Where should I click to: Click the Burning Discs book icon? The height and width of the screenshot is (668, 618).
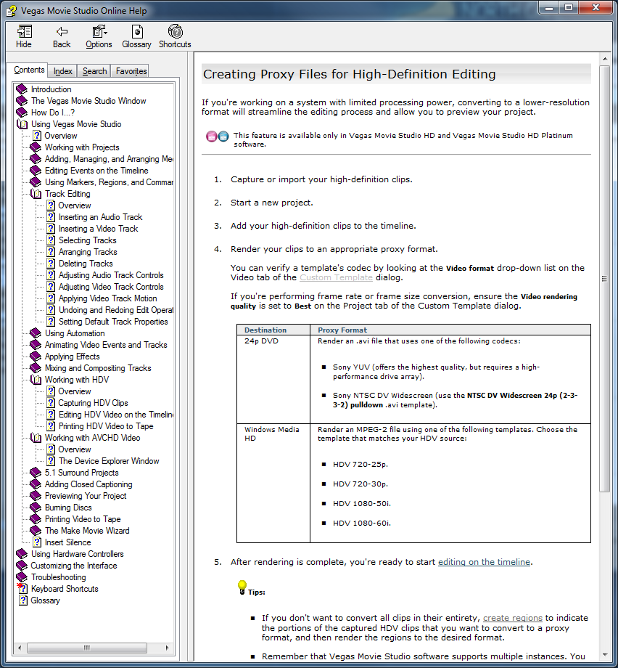click(x=36, y=508)
